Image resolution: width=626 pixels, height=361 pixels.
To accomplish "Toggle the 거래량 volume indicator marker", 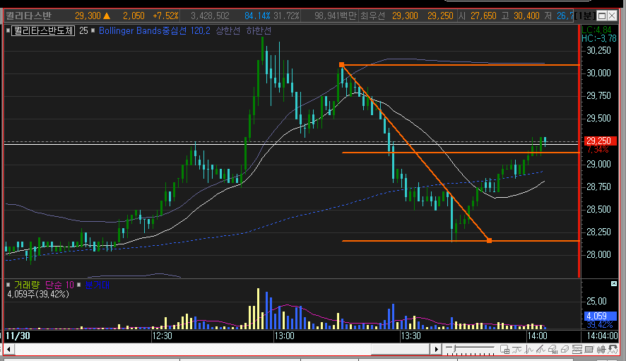I will click(x=8, y=285).
